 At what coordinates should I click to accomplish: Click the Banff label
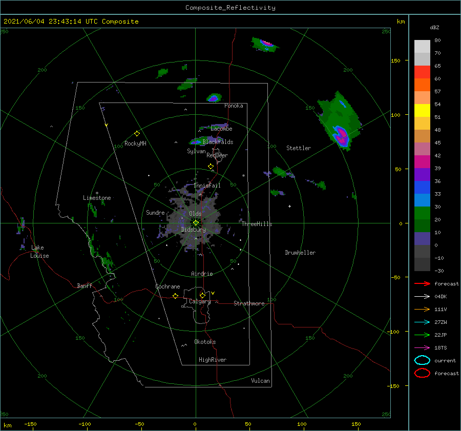(x=85, y=285)
